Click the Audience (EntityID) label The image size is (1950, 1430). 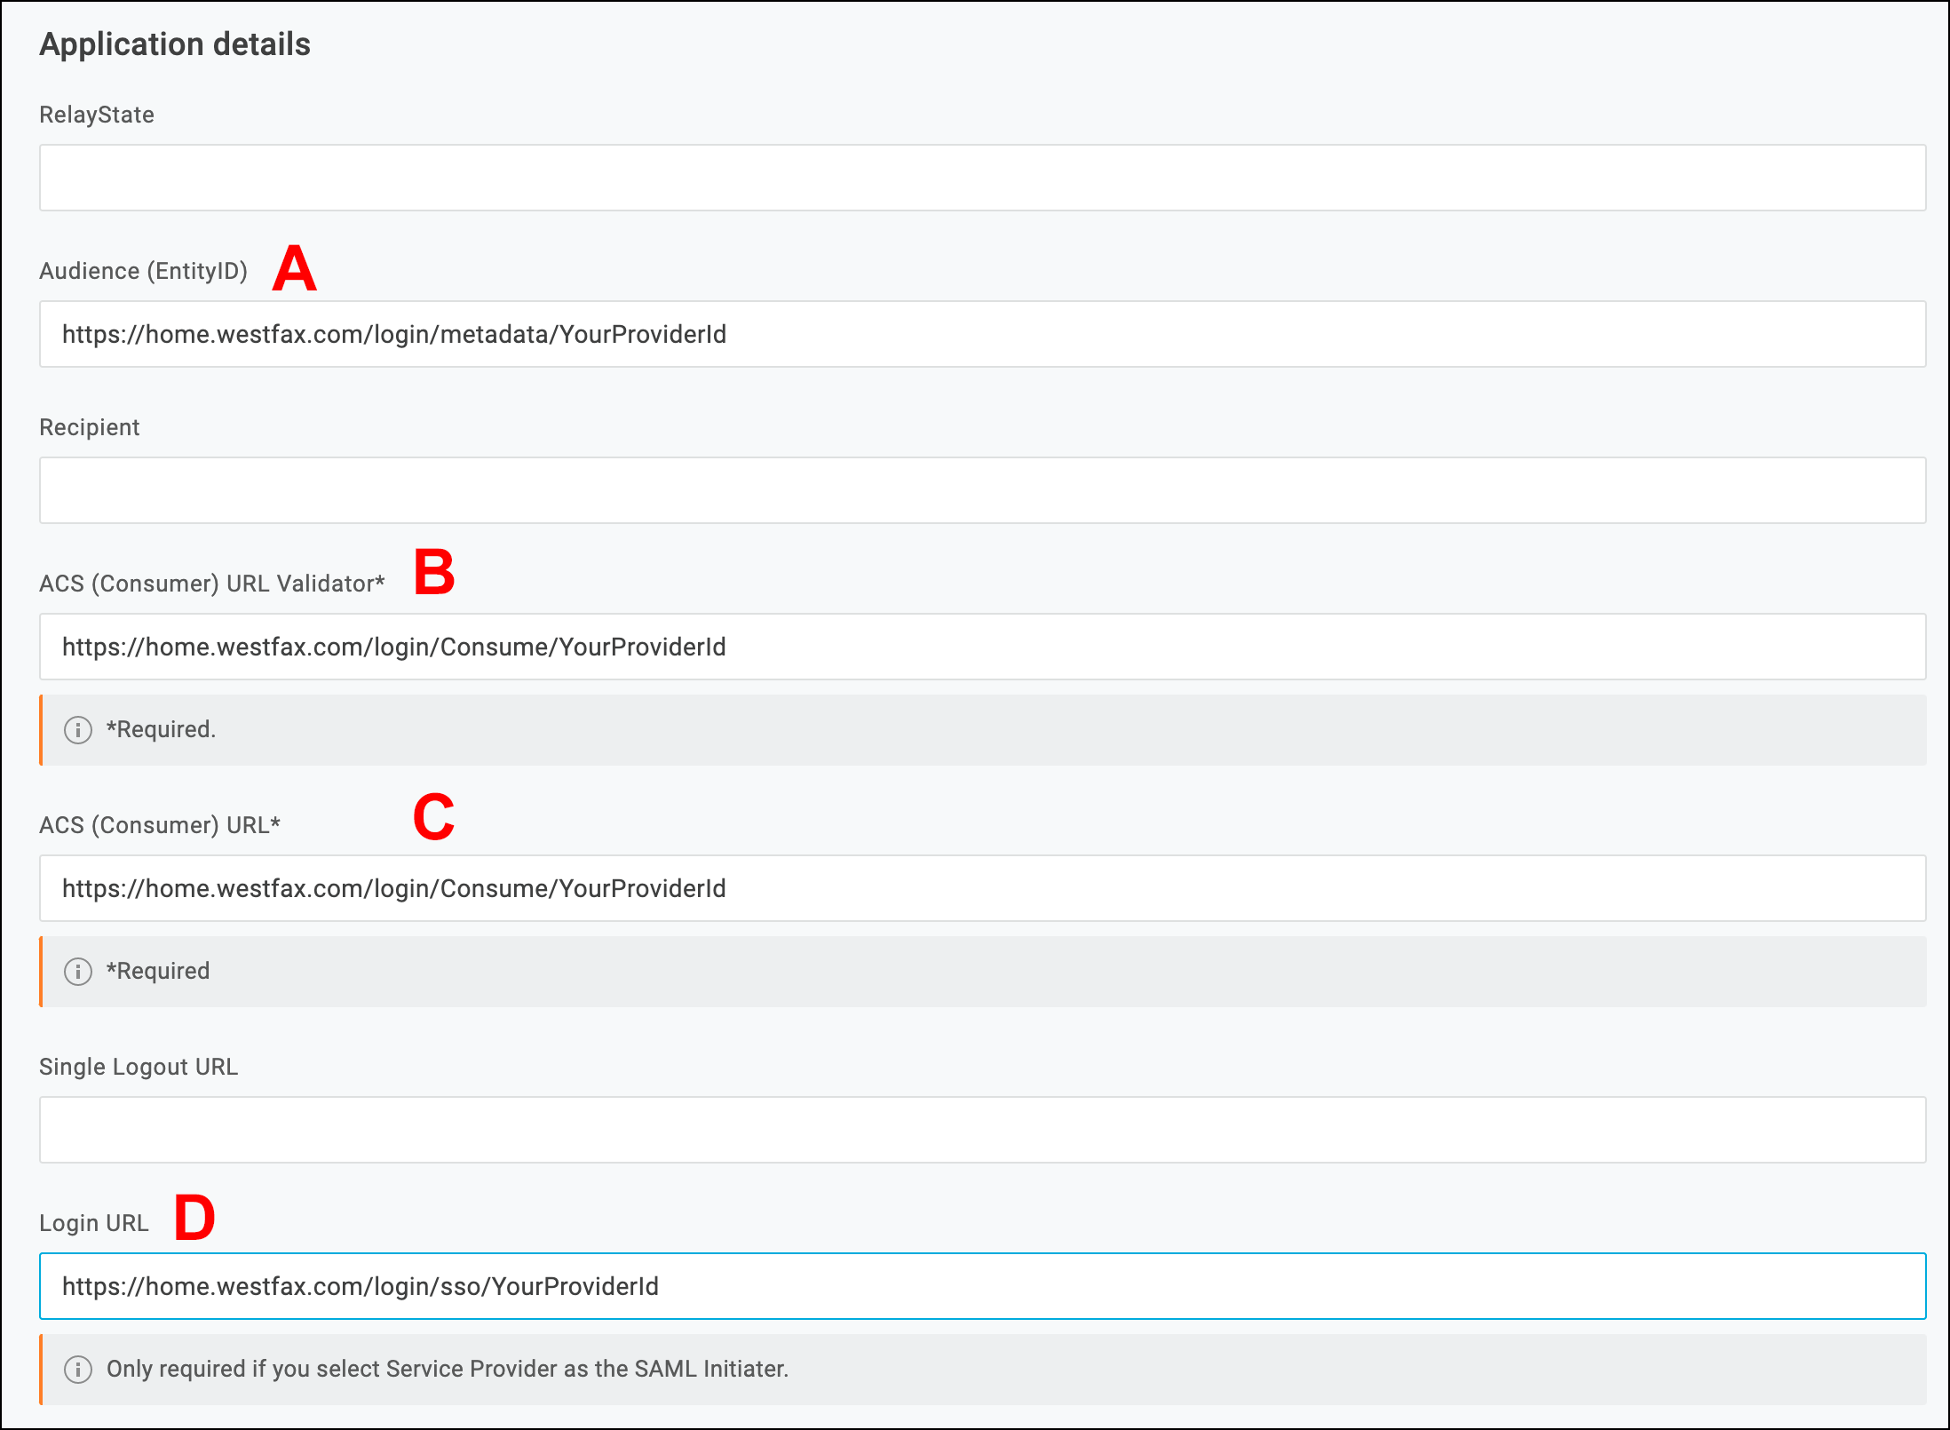click(x=143, y=271)
